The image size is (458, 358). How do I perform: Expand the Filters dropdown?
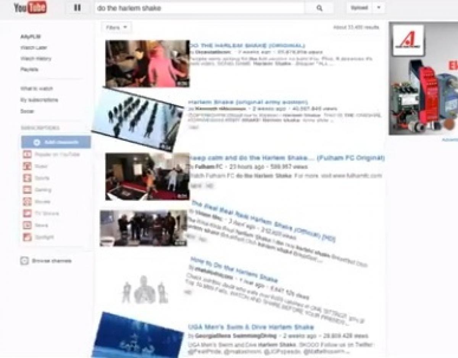tap(116, 27)
